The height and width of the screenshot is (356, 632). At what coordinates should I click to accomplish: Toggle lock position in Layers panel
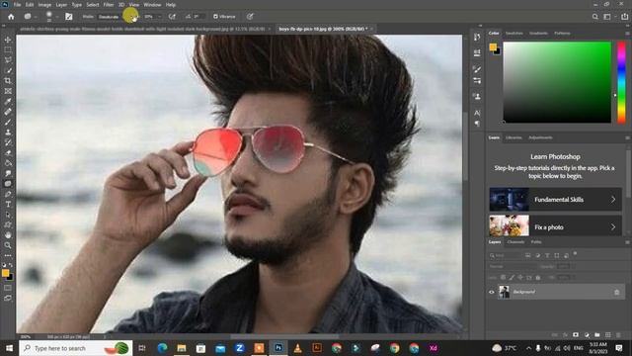[x=520, y=278]
